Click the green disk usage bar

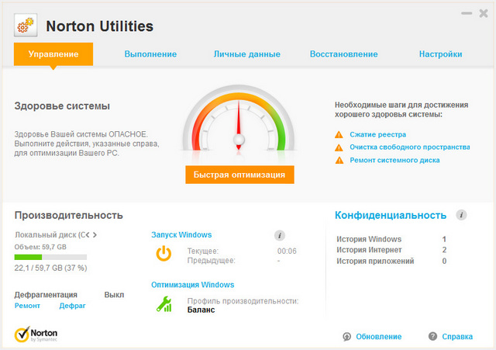click(x=29, y=256)
